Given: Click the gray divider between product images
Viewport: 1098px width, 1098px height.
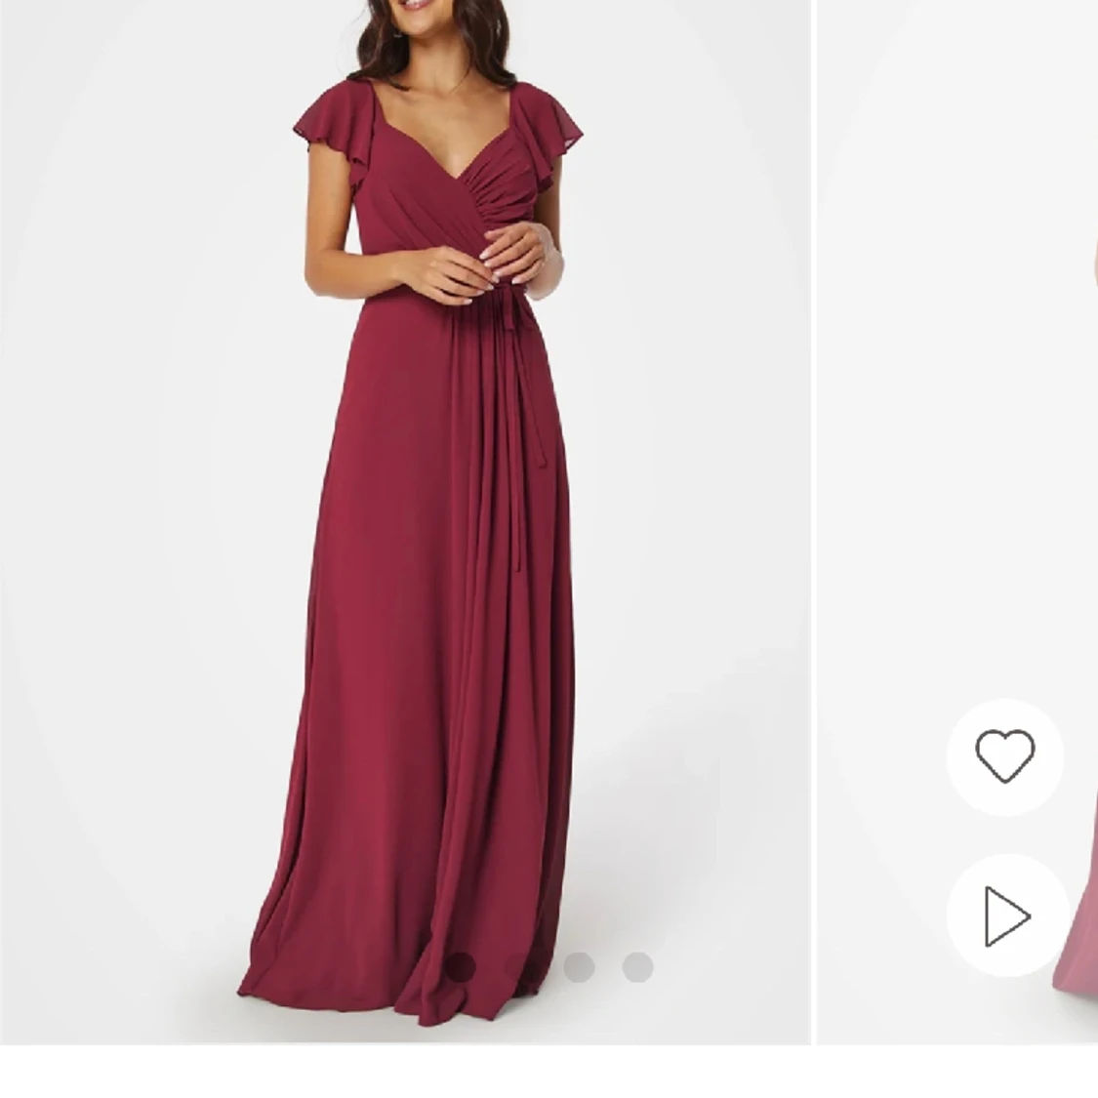Looking at the screenshot, I should pos(814,522).
